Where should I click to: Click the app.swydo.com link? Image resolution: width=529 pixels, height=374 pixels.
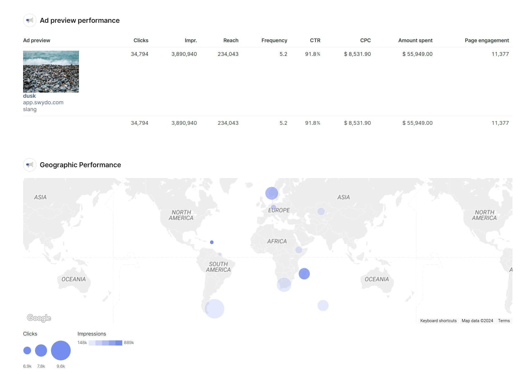click(43, 103)
